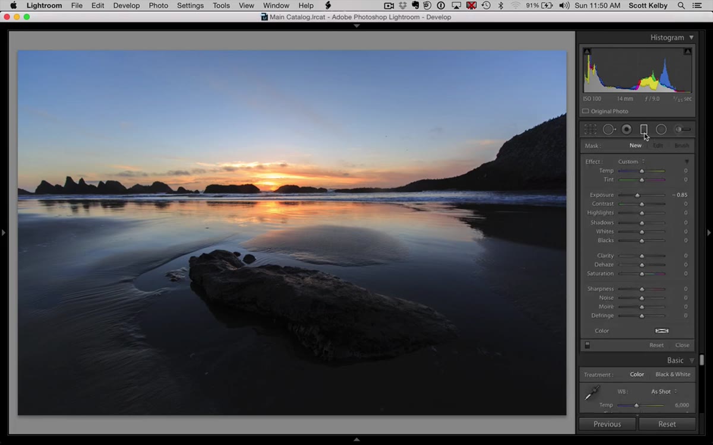Collapse effect sliders with disclosure triangle
Image resolution: width=713 pixels, height=445 pixels.
tap(687, 161)
